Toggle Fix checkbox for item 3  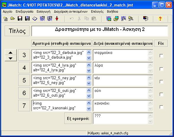[161, 56]
